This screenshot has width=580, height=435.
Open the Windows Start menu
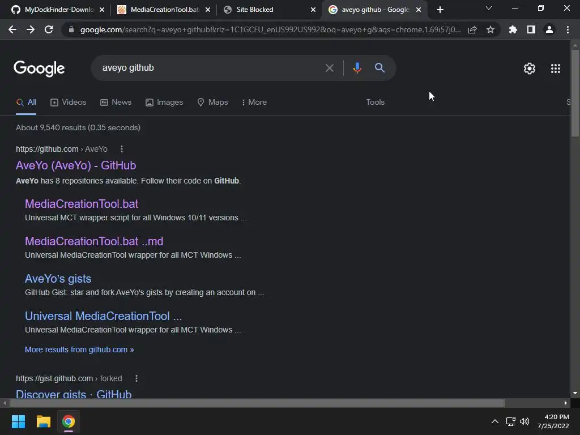(x=18, y=421)
